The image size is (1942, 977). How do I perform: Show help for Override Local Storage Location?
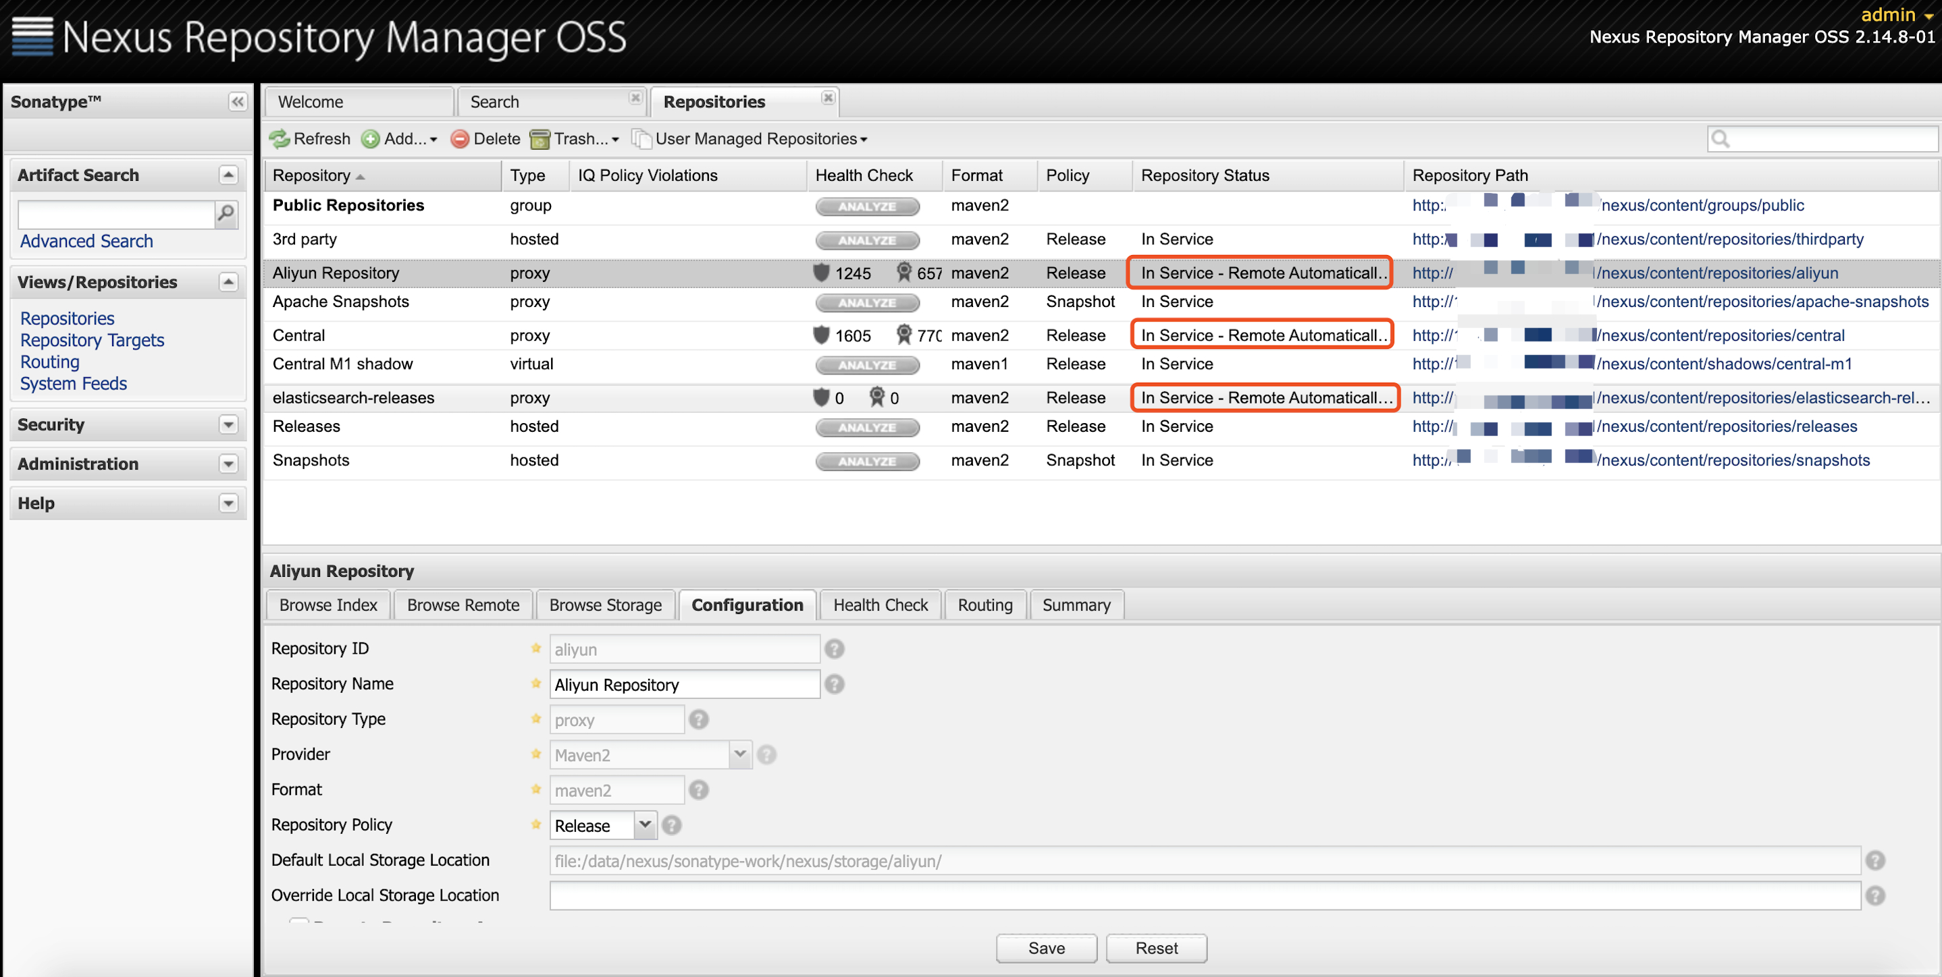pos(1876,895)
